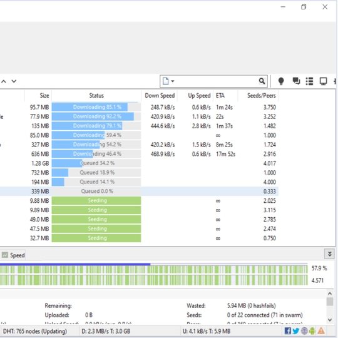
Task: Click the globe icon in the status bar
Action: pyautogui.click(x=304, y=330)
